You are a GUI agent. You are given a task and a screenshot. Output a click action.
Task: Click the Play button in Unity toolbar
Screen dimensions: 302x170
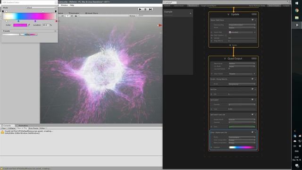(x=140, y=9)
